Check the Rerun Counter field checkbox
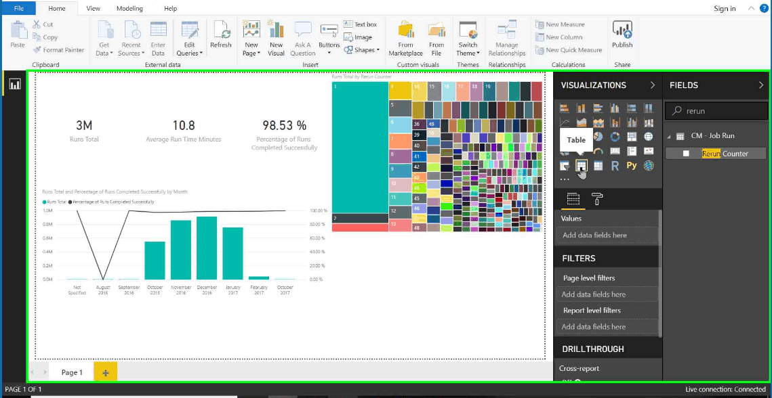The image size is (772, 398). tap(686, 154)
